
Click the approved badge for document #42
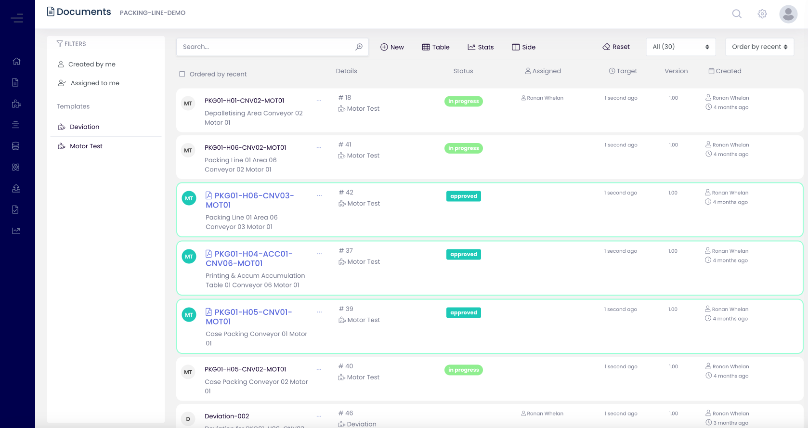click(463, 196)
